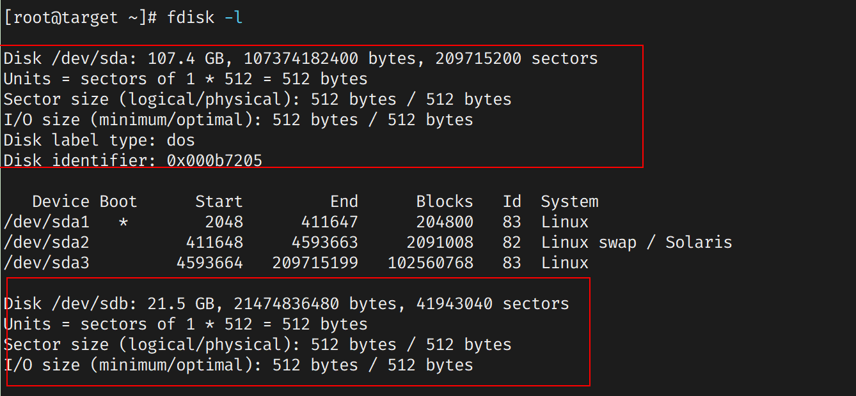This screenshot has width=856, height=396.
Task: Select the /dev/sda1 partition entry
Action: click(x=47, y=222)
